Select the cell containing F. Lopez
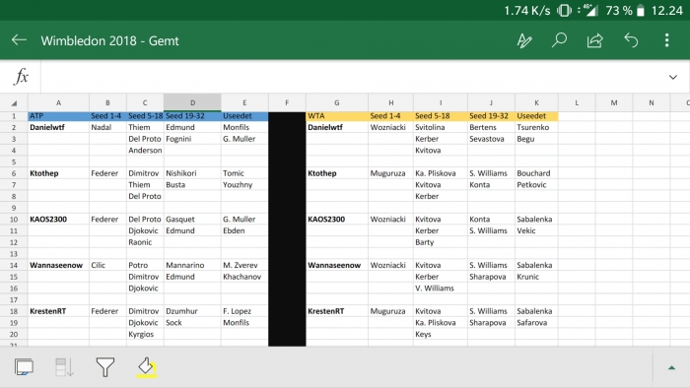Image resolution: width=690 pixels, height=388 pixels. [x=244, y=311]
